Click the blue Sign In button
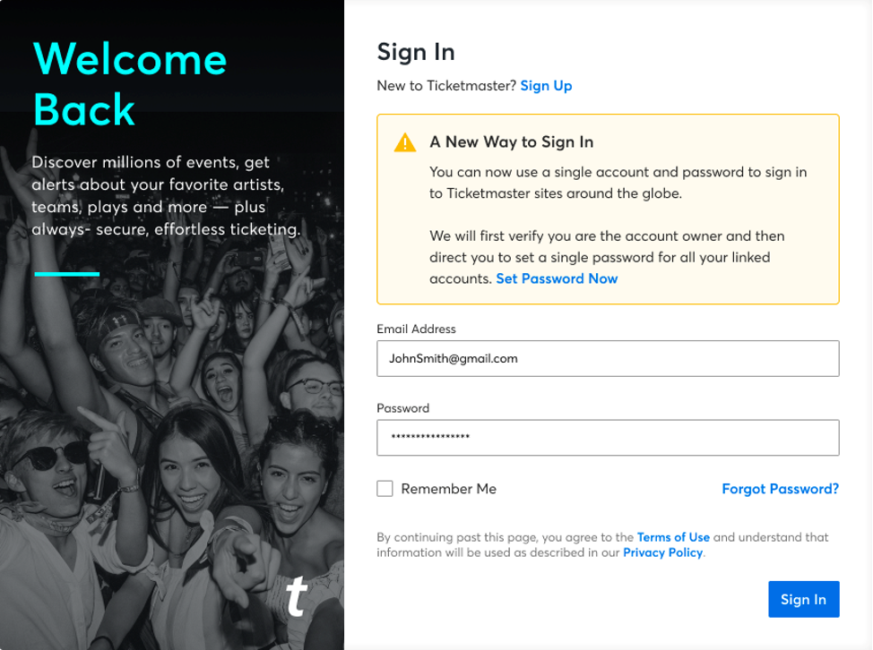This screenshot has width=873, height=650. pos(803,599)
